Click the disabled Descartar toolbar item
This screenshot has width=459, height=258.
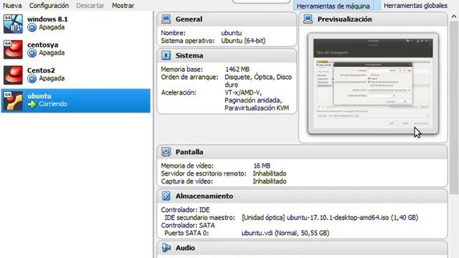pyautogui.click(x=90, y=6)
